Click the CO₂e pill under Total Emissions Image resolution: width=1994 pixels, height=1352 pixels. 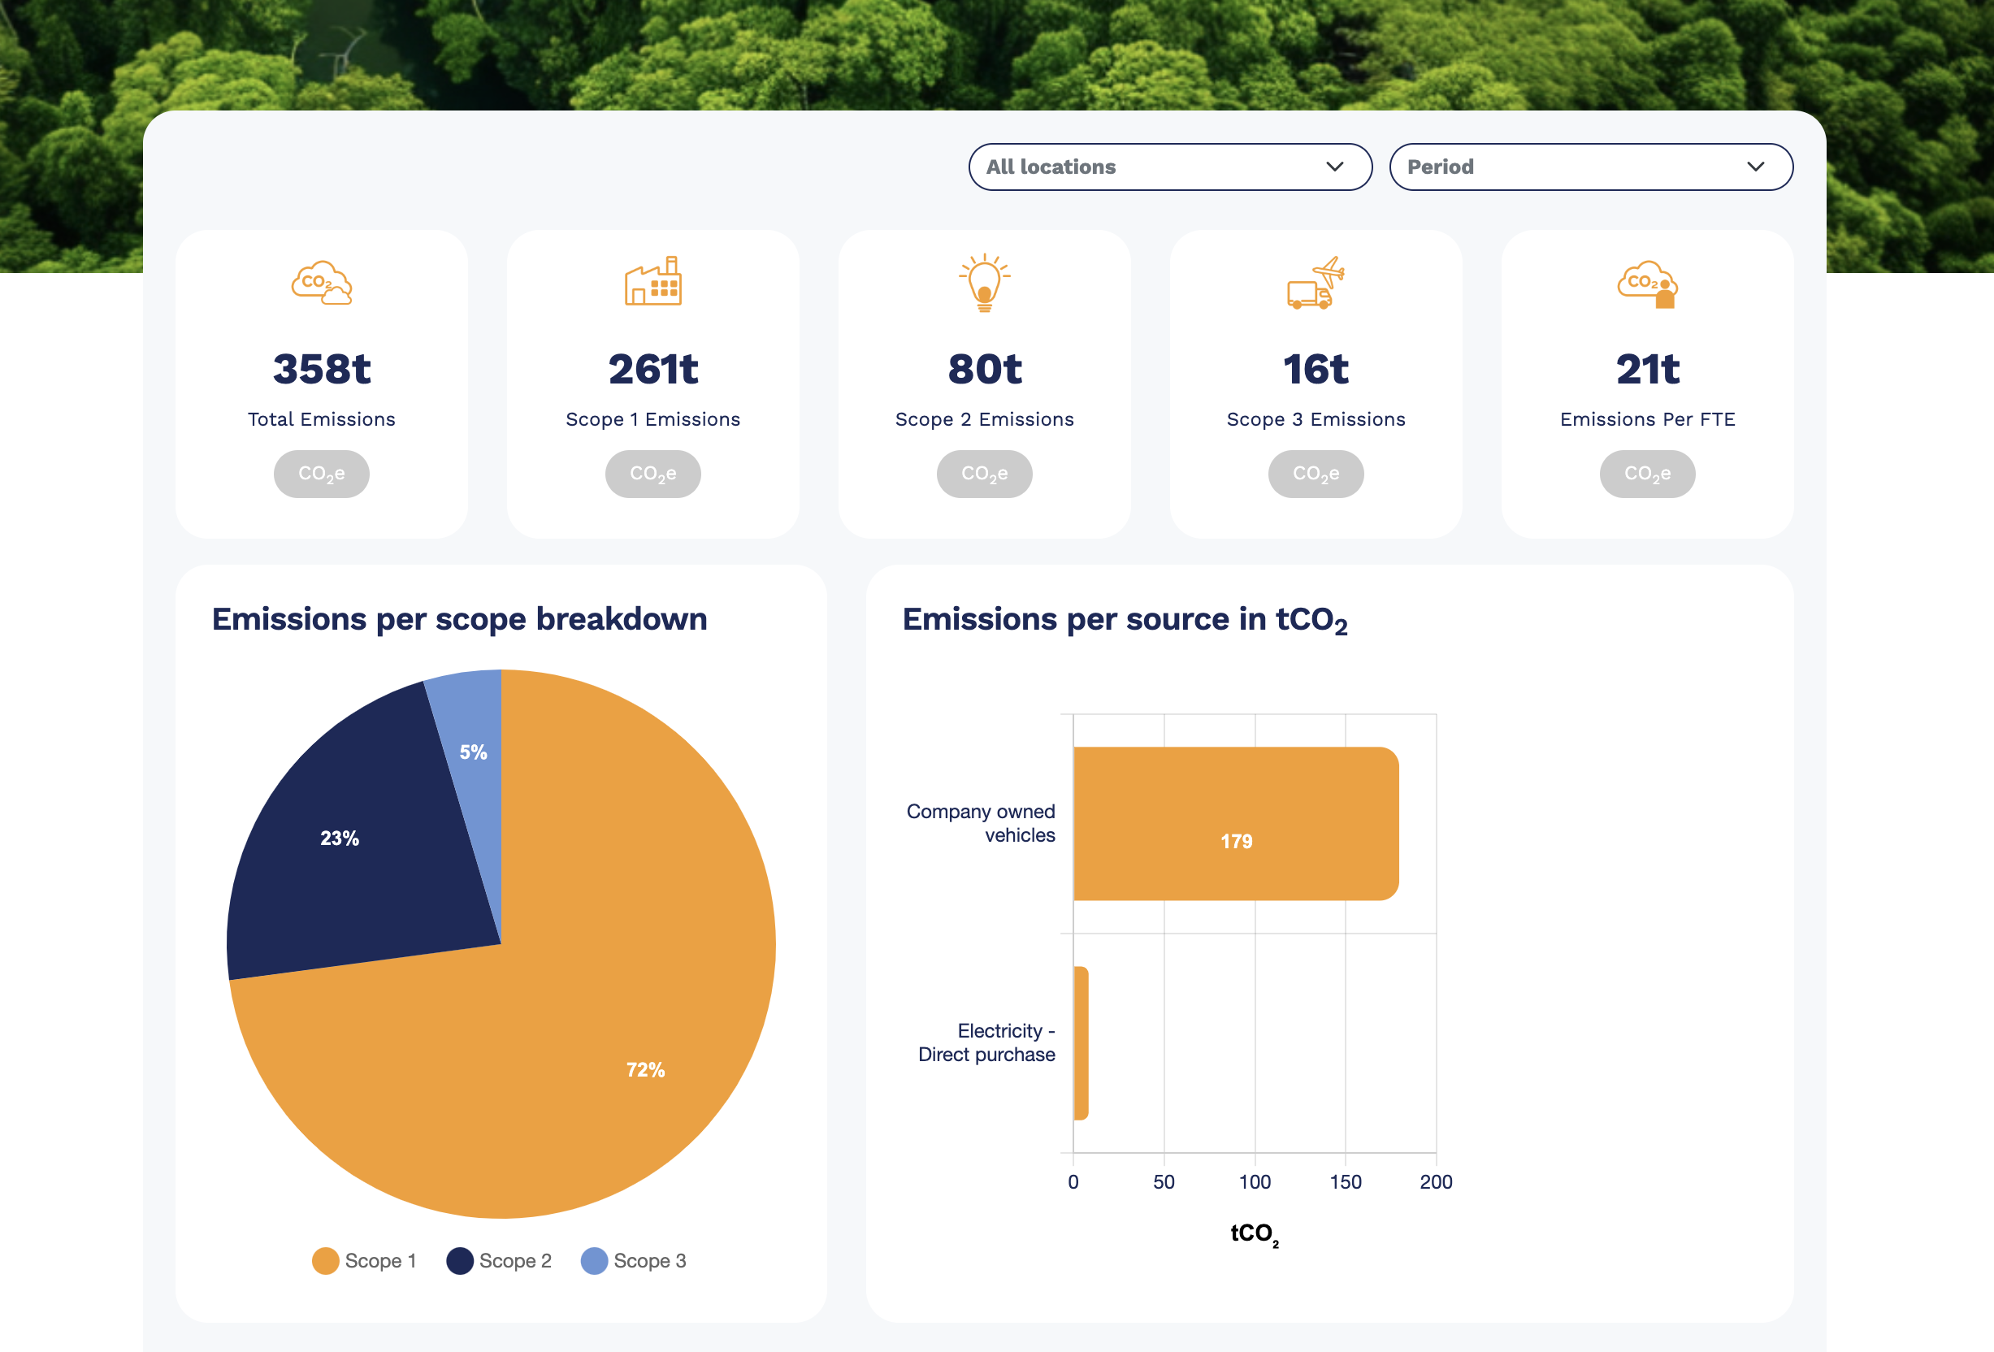pyautogui.click(x=321, y=474)
